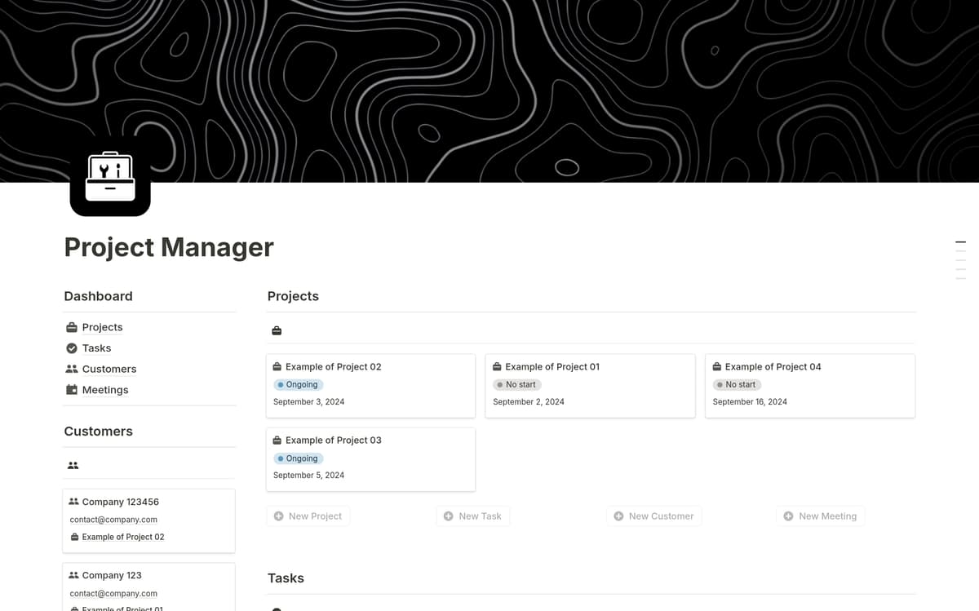Click No start status on Example of Project 04
The image size is (979, 611).
coord(737,384)
